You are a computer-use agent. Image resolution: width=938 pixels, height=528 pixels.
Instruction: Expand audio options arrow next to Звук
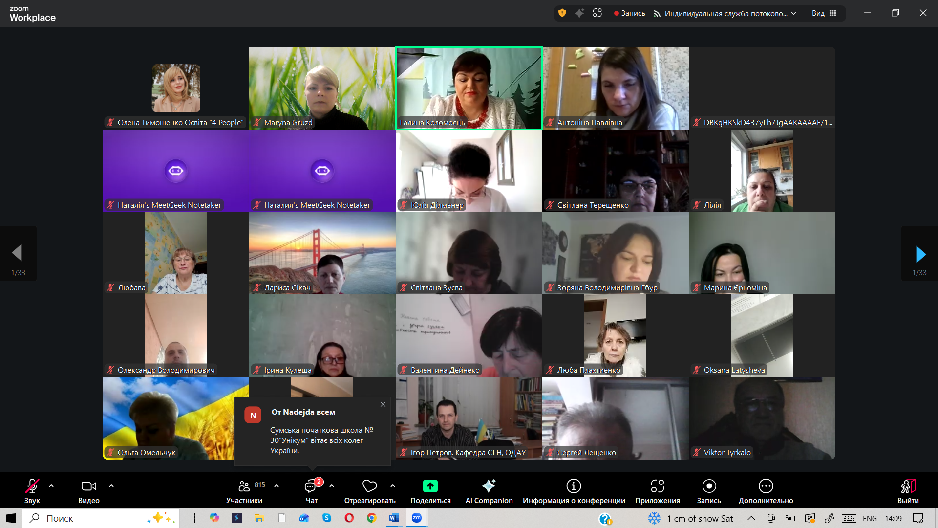tap(51, 486)
